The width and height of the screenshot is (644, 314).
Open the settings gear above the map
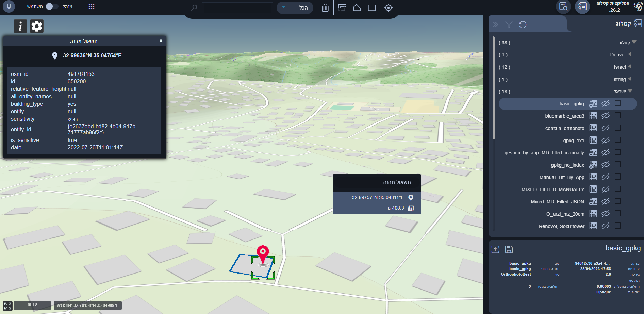click(x=37, y=26)
